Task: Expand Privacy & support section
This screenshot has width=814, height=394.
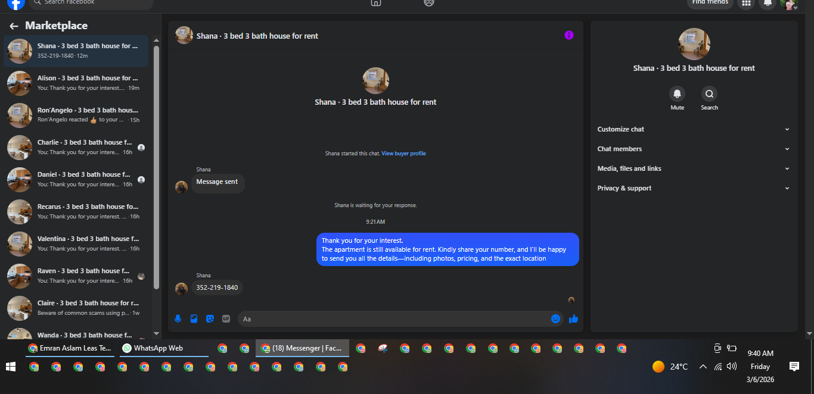Action: [694, 188]
